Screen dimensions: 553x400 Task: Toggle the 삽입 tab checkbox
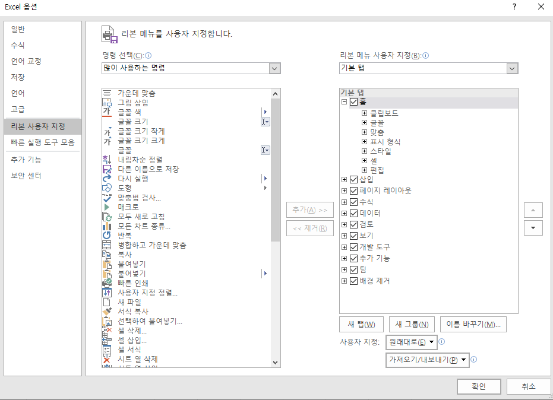pyautogui.click(x=354, y=179)
